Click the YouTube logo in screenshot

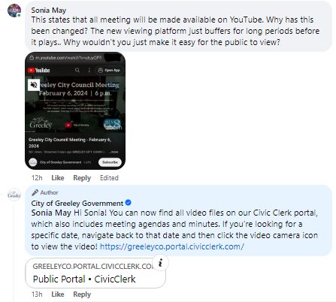click(39, 71)
